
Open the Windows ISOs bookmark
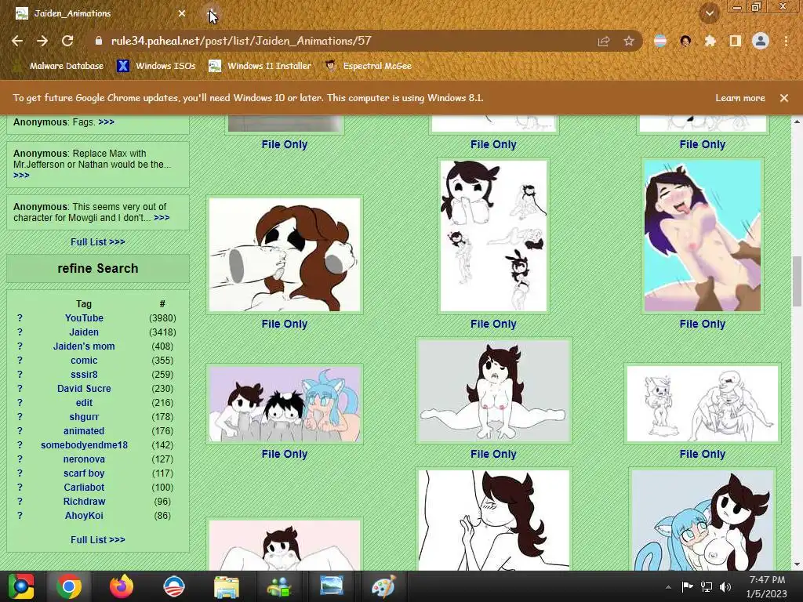point(156,66)
